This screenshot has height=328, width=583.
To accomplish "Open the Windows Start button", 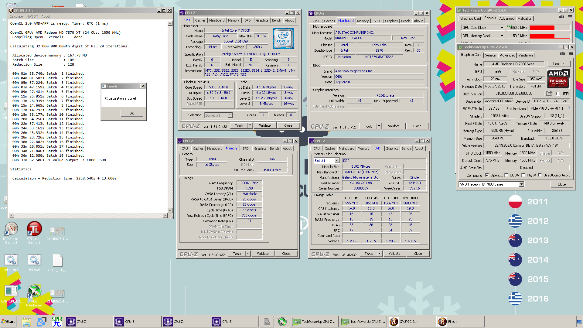I will click(x=9, y=322).
